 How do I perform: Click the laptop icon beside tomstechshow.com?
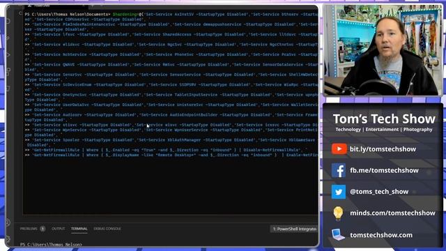(338, 235)
